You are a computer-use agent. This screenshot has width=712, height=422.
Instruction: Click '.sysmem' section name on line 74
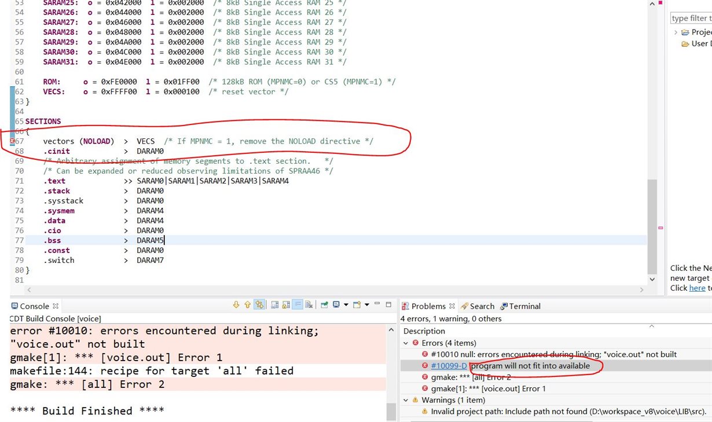click(x=59, y=211)
